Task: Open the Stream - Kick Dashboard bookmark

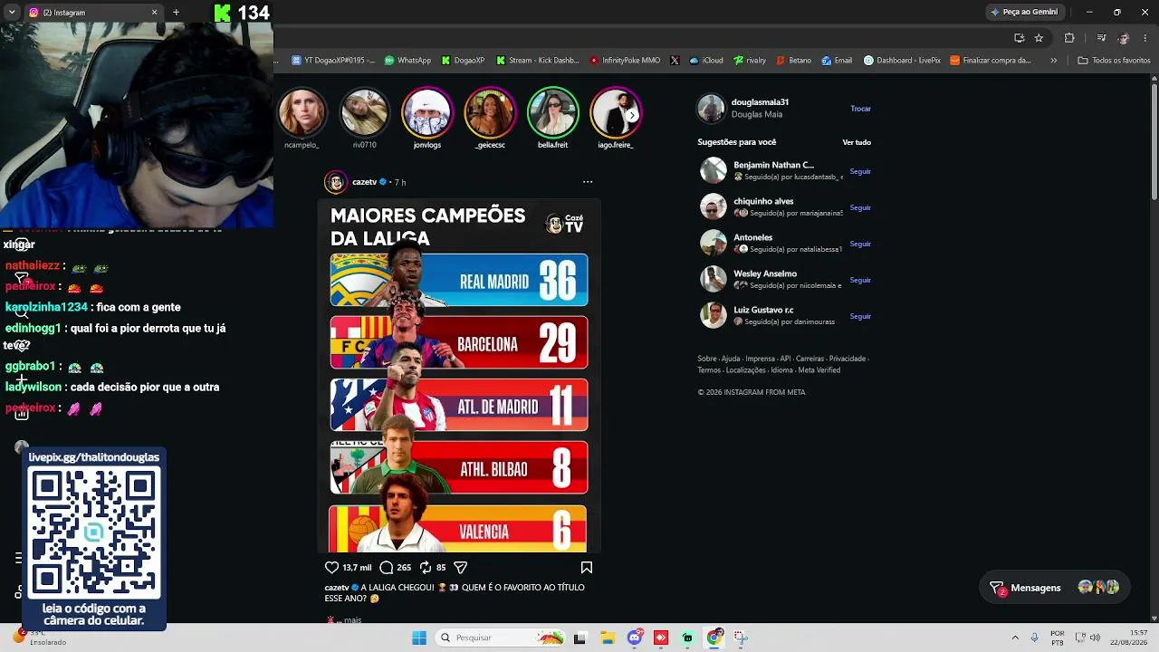Action: point(538,61)
